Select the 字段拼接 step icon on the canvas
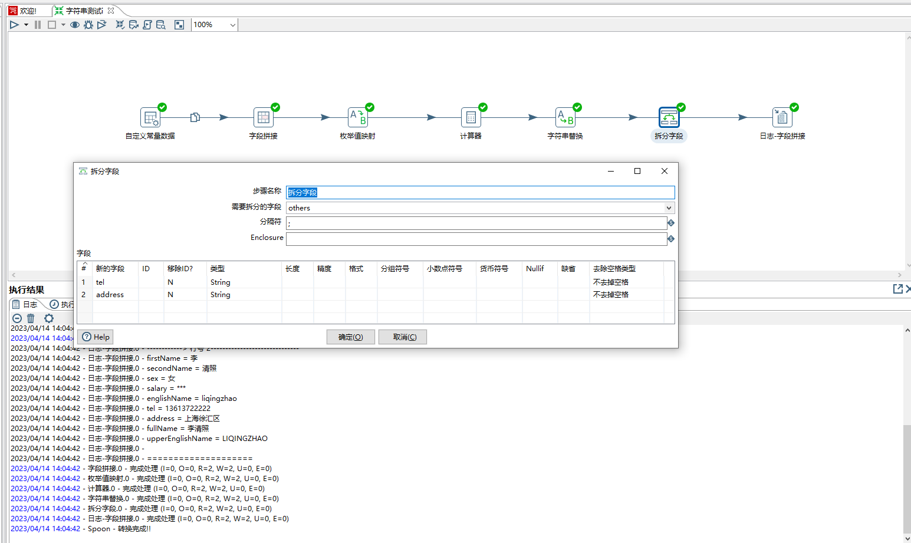The image size is (911, 543). [x=263, y=117]
